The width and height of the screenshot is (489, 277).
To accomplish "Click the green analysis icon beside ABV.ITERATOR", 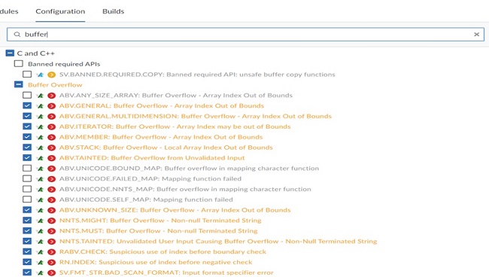I will (x=40, y=127).
